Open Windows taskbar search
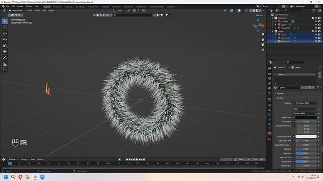Image resolution: width=323 pixels, height=181 pixels. [13, 177]
